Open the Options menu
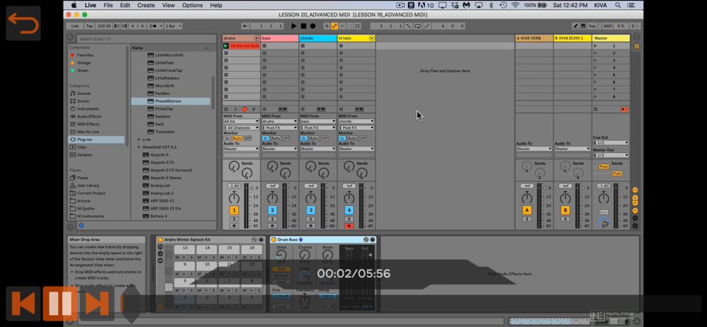The width and height of the screenshot is (707, 327). tap(192, 5)
